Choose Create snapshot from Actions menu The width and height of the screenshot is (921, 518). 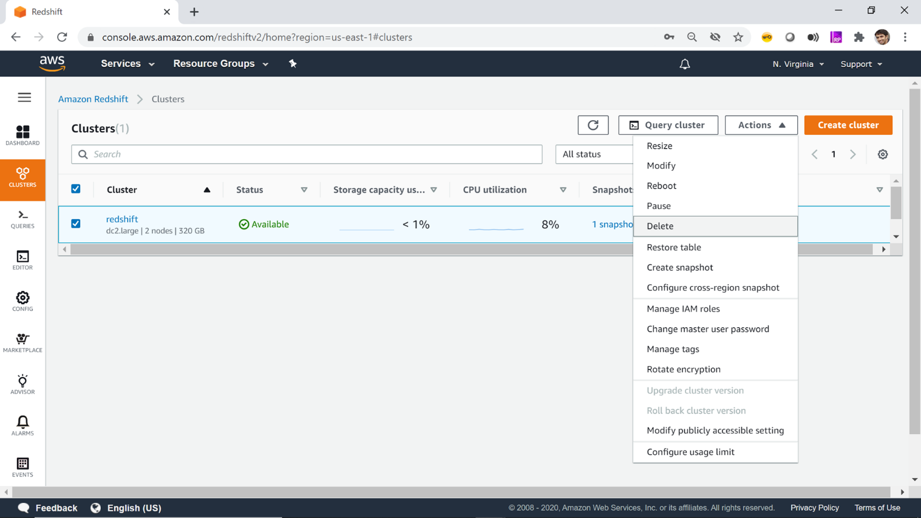point(715,267)
